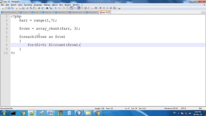Image resolution: width=206 pixels, height=116 pixels.
Task: Select the 'new 19' document tab
Action: (105, 12)
